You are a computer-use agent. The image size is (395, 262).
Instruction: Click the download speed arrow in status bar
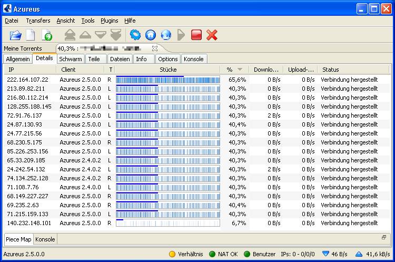click(325, 254)
